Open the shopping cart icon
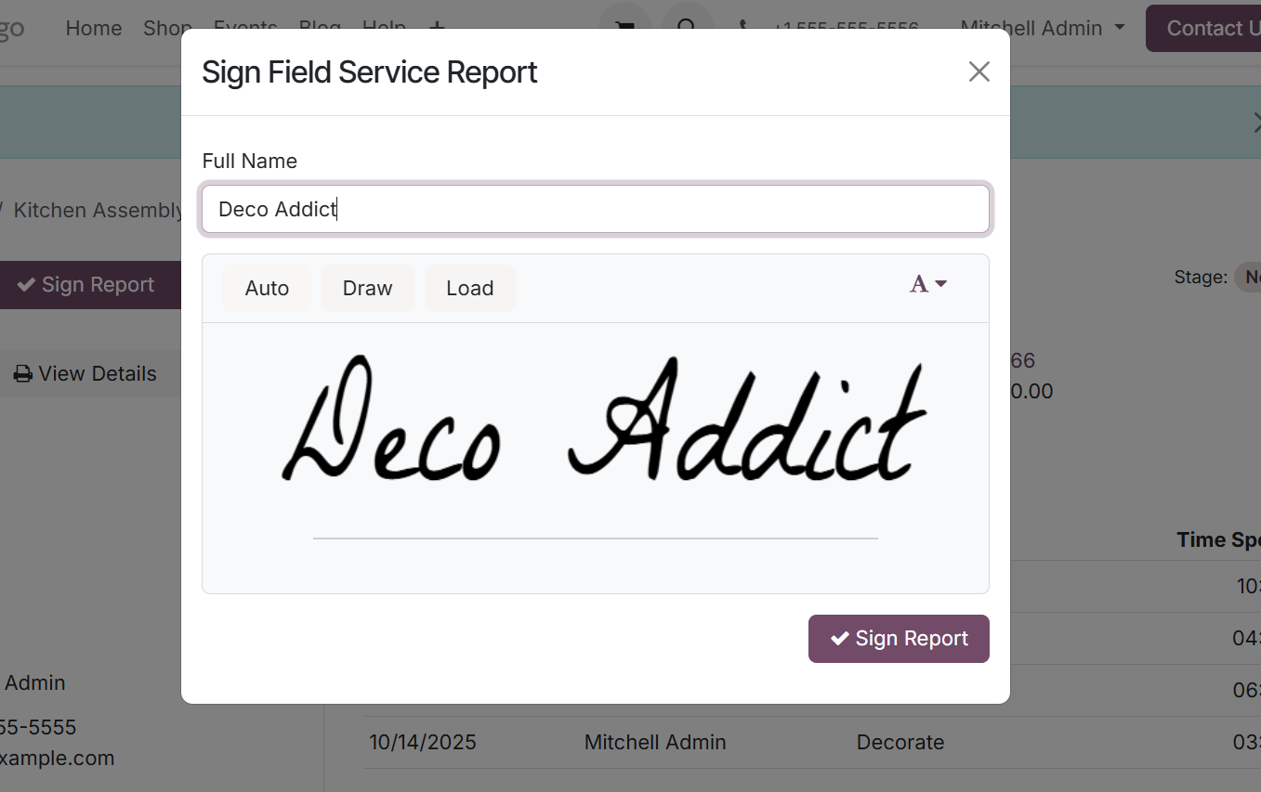1261x792 pixels. point(624,26)
